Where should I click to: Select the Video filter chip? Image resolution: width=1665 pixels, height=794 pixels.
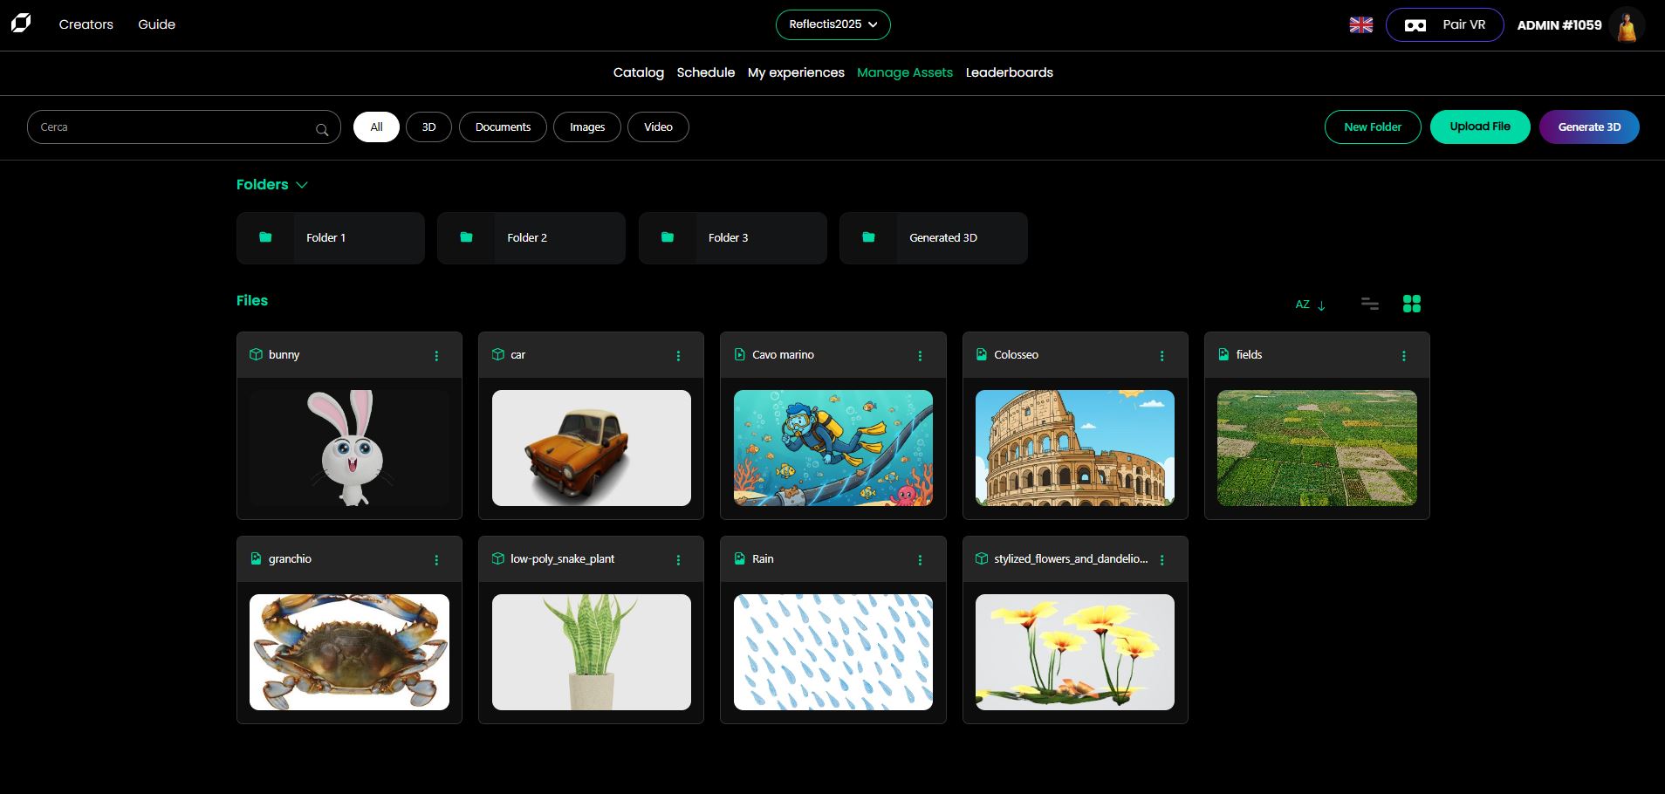(x=658, y=127)
